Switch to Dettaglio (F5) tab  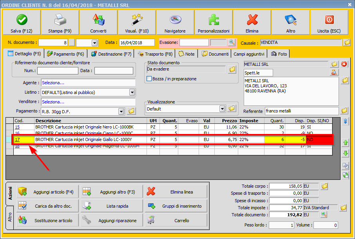[x=24, y=54]
